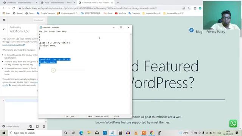Click Windows (CRLF) in Notepad status bar
Image resolution: width=242 pixels, height=136 pixels.
click(102, 116)
